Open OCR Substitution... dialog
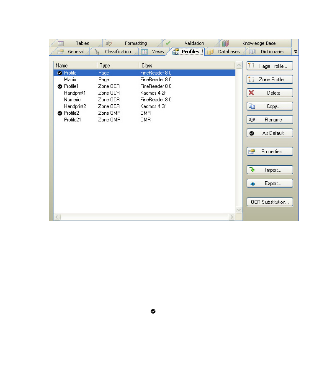This screenshot has width=319, height=389. point(270,202)
